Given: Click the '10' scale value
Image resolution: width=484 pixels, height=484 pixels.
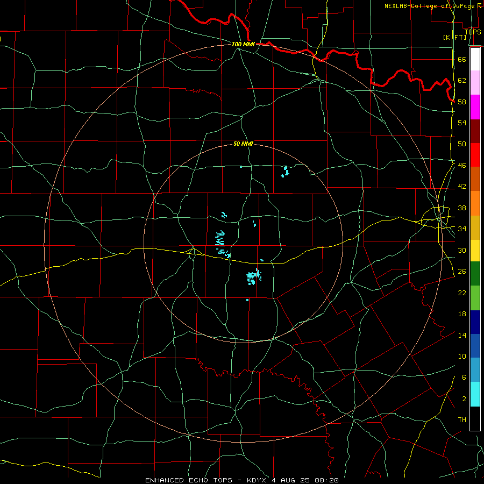Looking at the screenshot, I should 462,356.
